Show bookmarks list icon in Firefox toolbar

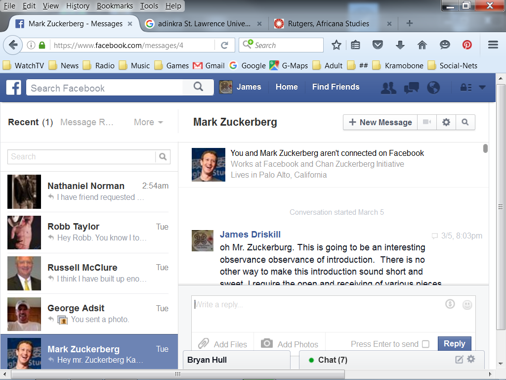tap(355, 45)
